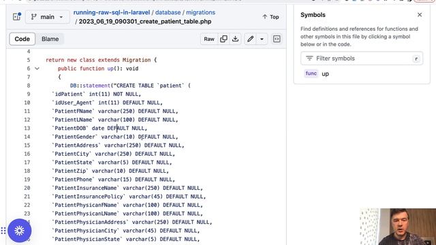The width and height of the screenshot is (436, 245).
Task: Click the file name 2023_06_19_090301_create_patient_table.php
Action: point(145,22)
